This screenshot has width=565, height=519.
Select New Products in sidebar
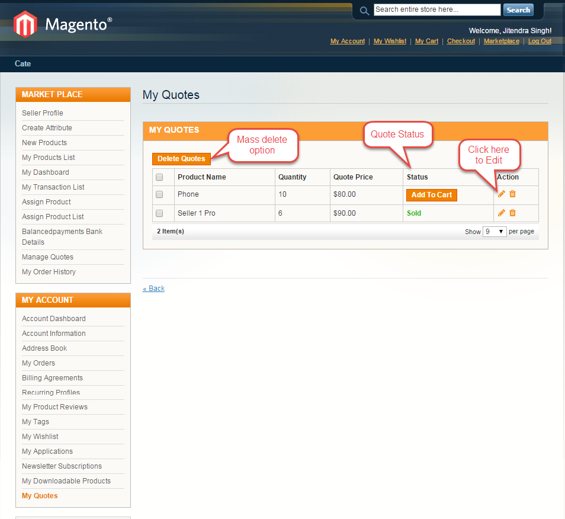point(44,142)
